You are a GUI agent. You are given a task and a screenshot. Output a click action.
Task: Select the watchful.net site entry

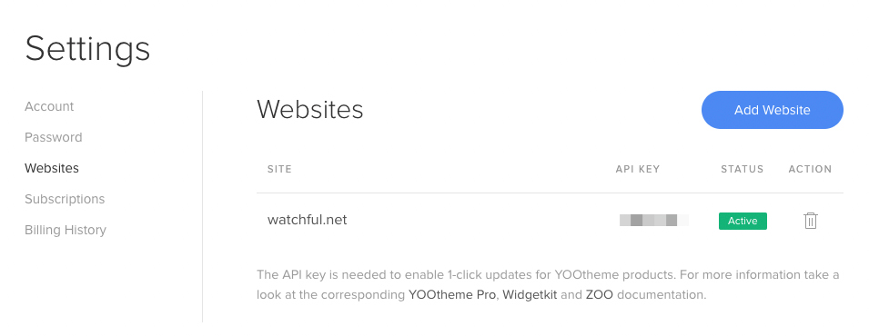click(307, 220)
